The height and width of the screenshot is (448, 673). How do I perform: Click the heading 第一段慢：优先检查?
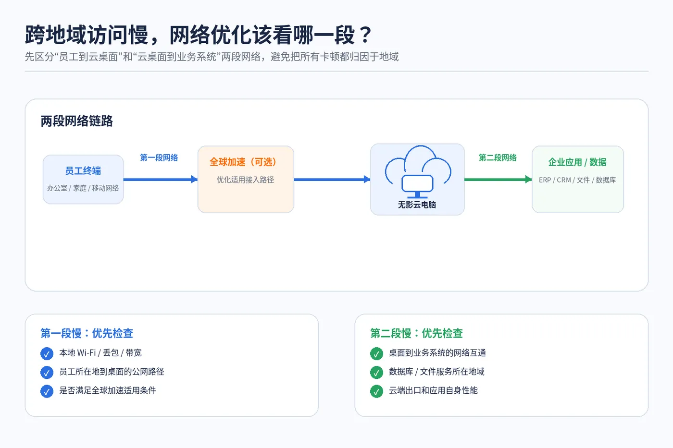[x=87, y=333]
